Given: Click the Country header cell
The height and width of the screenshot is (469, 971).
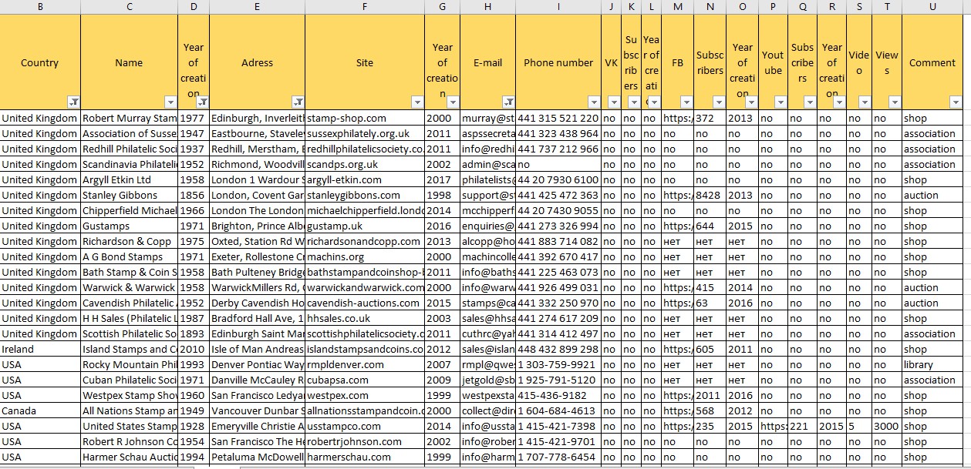Looking at the screenshot, I should [40, 62].
